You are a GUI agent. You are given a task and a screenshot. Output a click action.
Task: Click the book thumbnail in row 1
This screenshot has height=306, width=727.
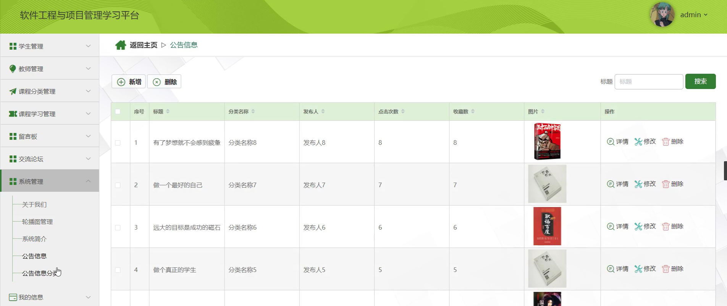[547, 141]
